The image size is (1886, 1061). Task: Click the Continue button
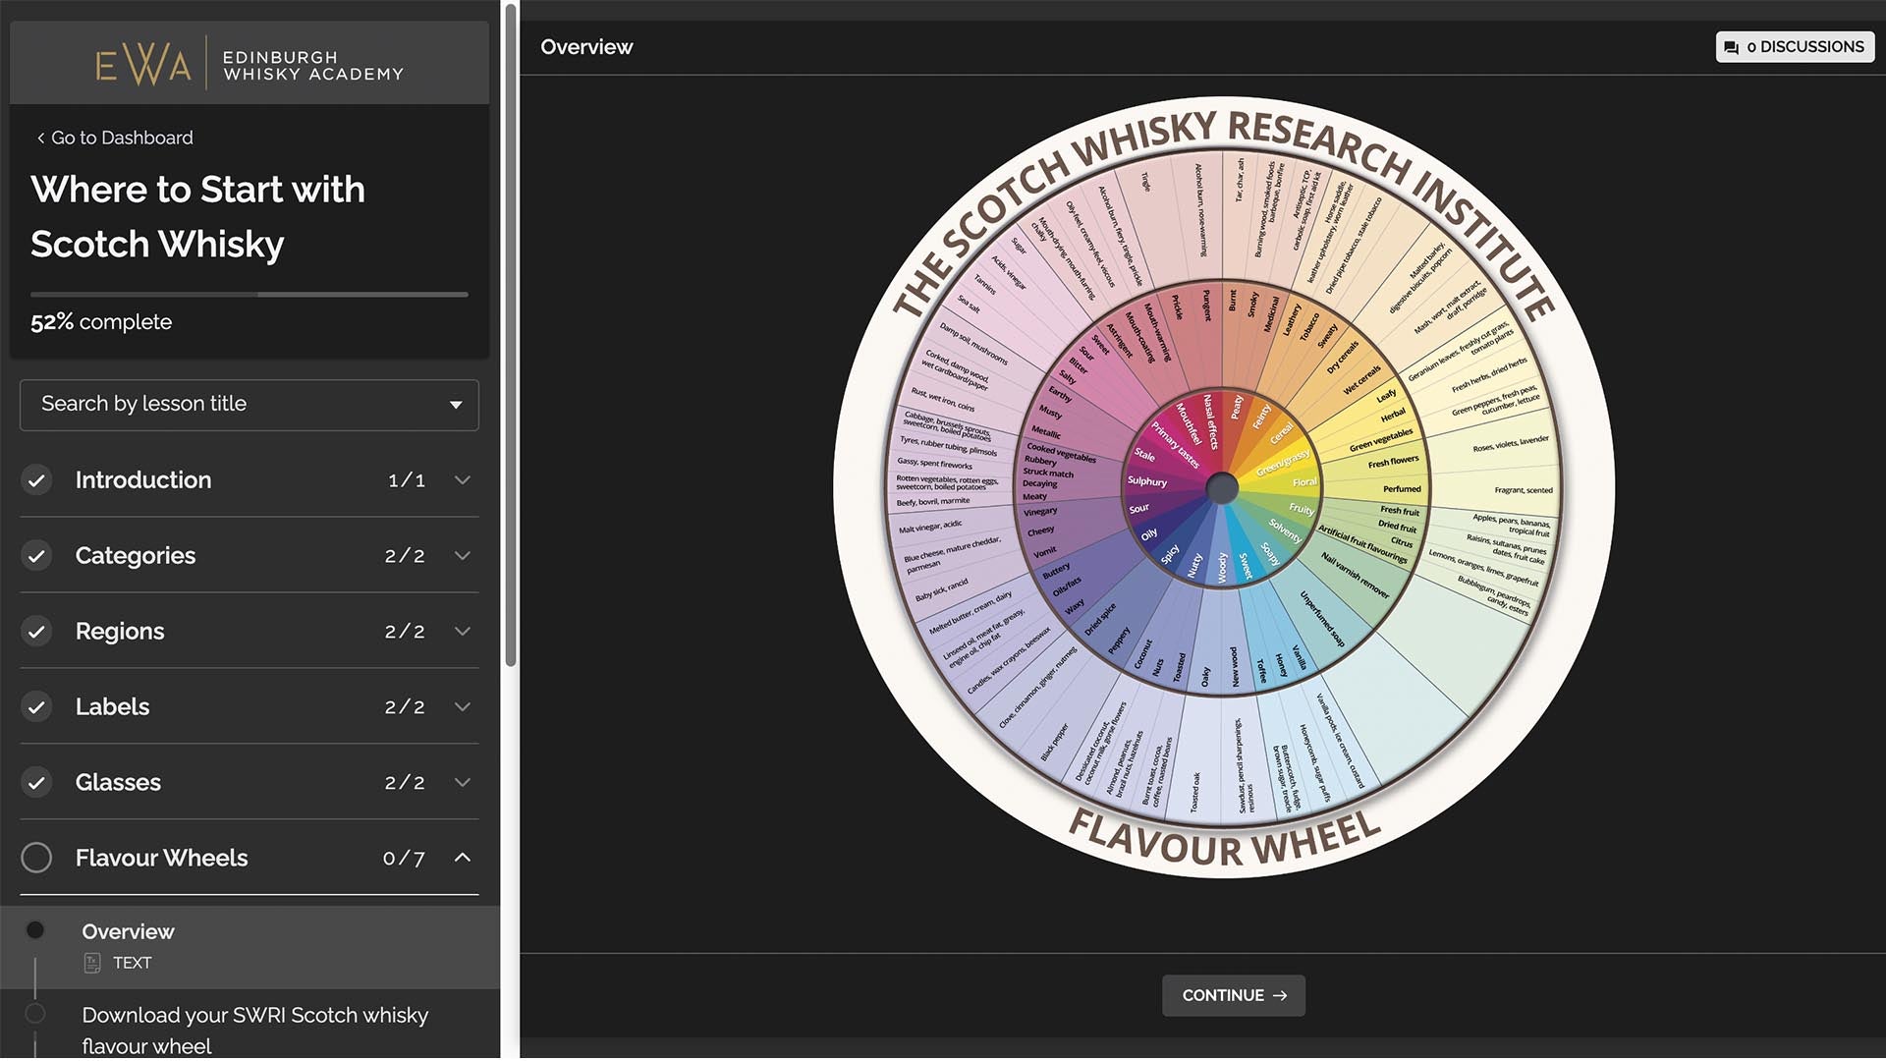tap(1234, 996)
